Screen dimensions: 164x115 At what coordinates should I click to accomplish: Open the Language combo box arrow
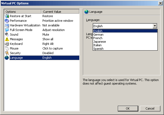click(155, 26)
